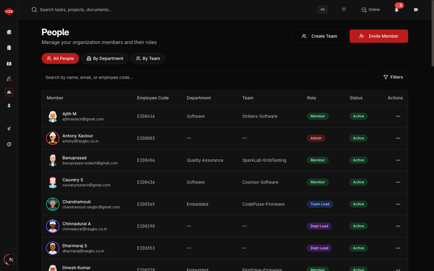Click the Create Team button
The width and height of the screenshot is (434, 271).
[x=319, y=36]
